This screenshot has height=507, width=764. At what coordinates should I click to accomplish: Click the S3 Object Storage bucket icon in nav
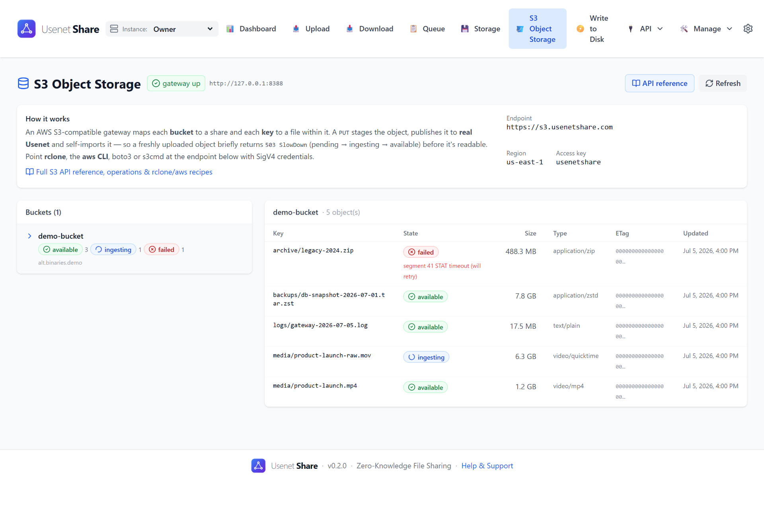pyautogui.click(x=520, y=29)
